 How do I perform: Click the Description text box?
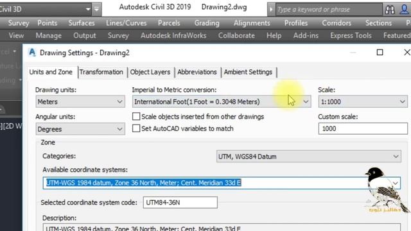click(222, 227)
